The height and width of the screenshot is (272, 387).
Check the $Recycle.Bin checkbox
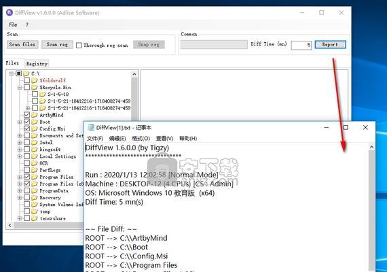(27, 87)
